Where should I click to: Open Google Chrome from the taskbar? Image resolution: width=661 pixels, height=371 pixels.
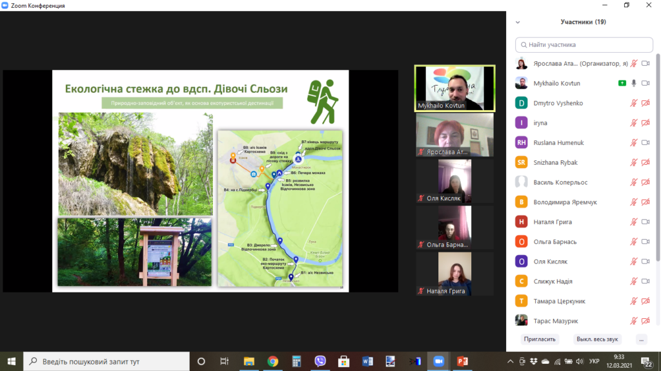pyautogui.click(x=272, y=361)
